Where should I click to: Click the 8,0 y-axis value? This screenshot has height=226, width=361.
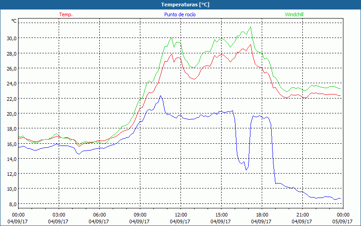click(x=13, y=204)
